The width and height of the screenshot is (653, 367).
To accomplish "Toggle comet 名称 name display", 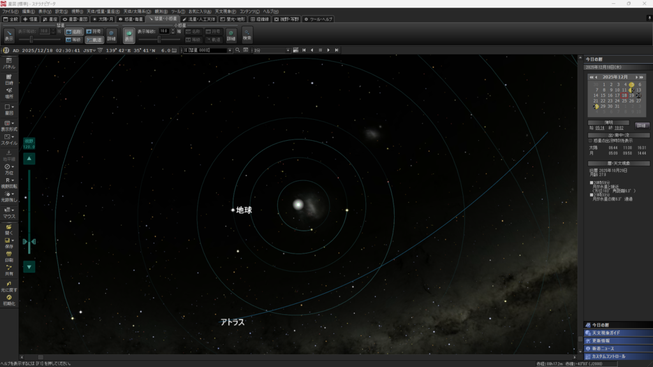I will tap(73, 31).
